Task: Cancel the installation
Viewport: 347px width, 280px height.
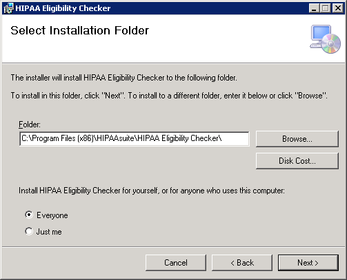Action: click(176, 263)
